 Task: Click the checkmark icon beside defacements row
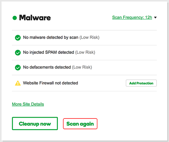(x=18, y=68)
